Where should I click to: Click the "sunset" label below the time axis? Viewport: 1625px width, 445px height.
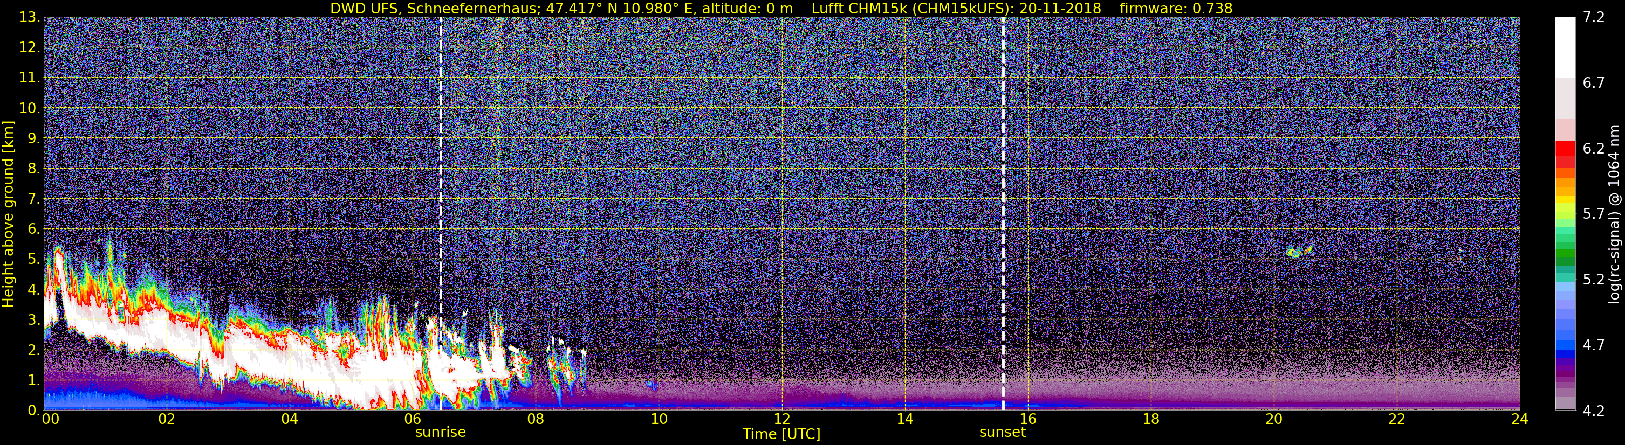point(1003,433)
